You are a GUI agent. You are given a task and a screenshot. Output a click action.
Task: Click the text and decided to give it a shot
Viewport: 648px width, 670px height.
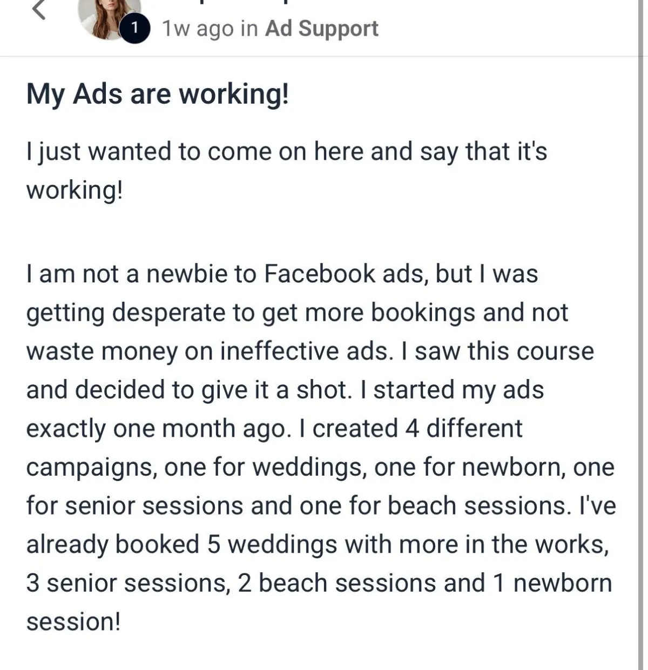point(188,390)
